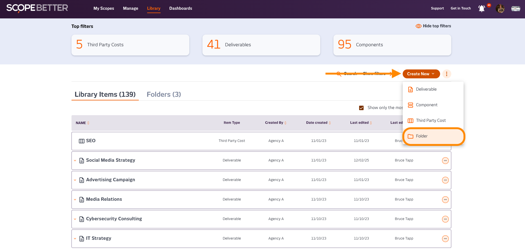Open the Social Media Strategy row actions menu
The image size is (525, 249).
(445, 161)
